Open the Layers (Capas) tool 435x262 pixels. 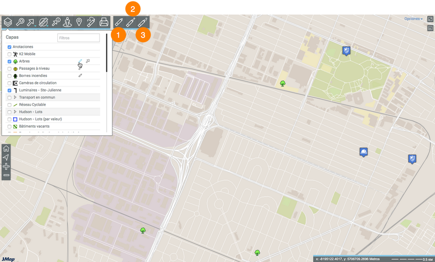8,22
